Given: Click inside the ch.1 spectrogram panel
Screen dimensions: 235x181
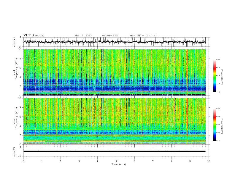Looking at the screenshot, I should [114, 72].
